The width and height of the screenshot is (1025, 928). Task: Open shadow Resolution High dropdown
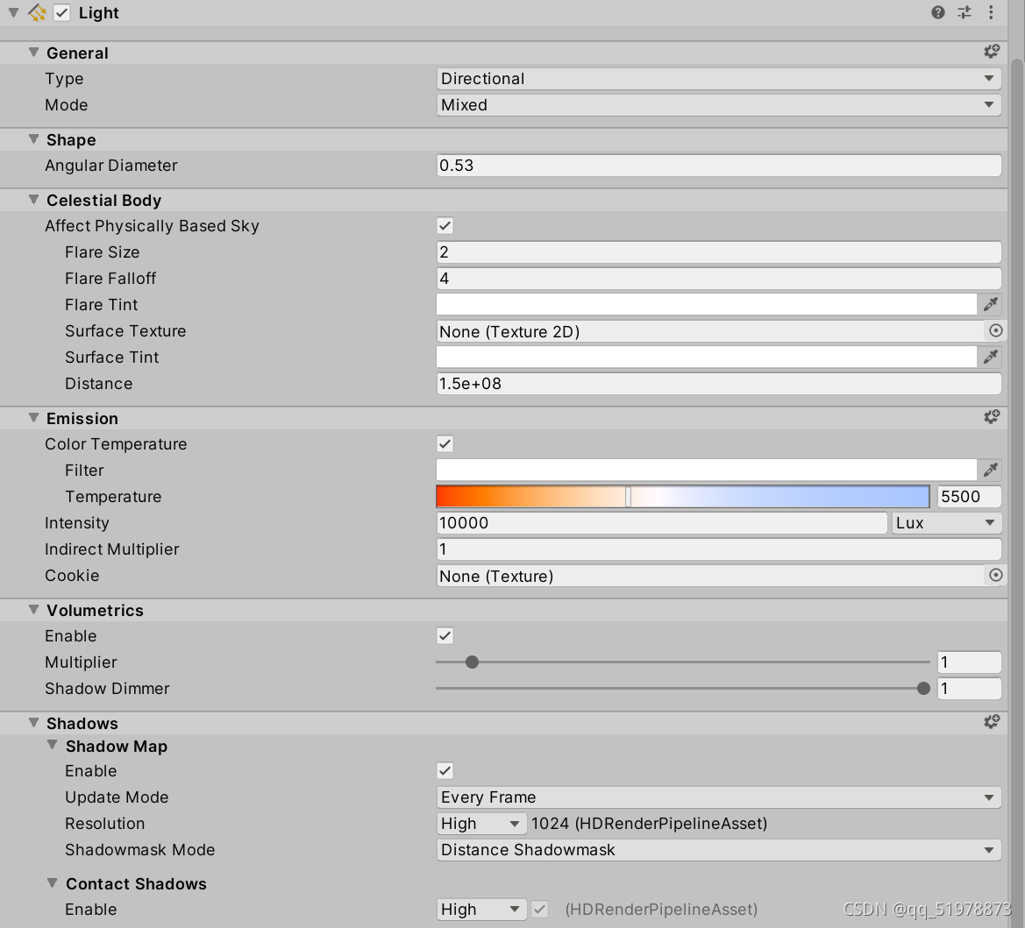pyautogui.click(x=481, y=824)
